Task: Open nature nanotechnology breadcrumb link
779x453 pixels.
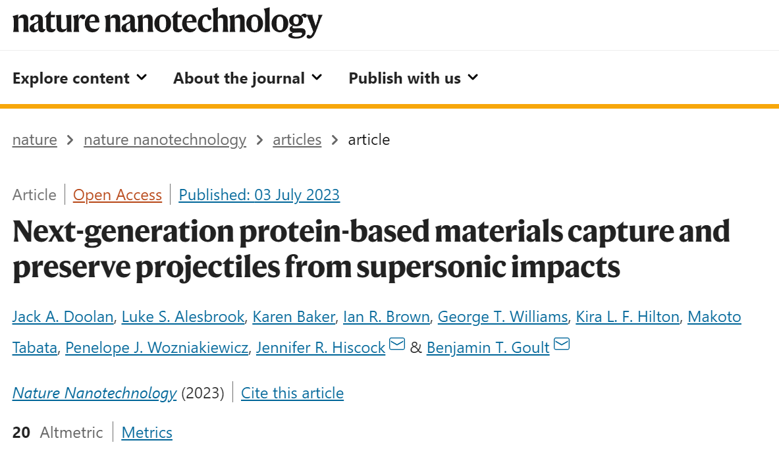Action: [165, 140]
